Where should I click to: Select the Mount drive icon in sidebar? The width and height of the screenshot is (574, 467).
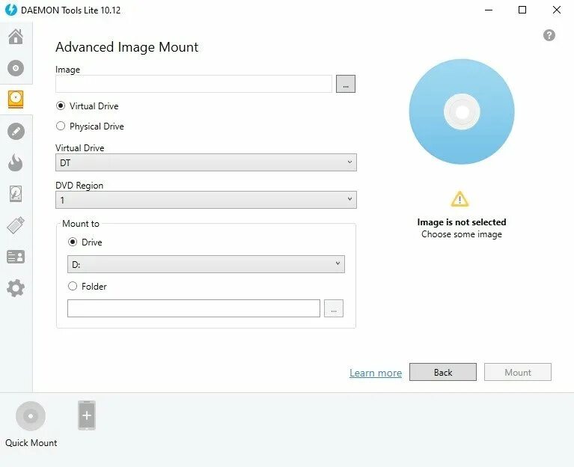(x=16, y=100)
